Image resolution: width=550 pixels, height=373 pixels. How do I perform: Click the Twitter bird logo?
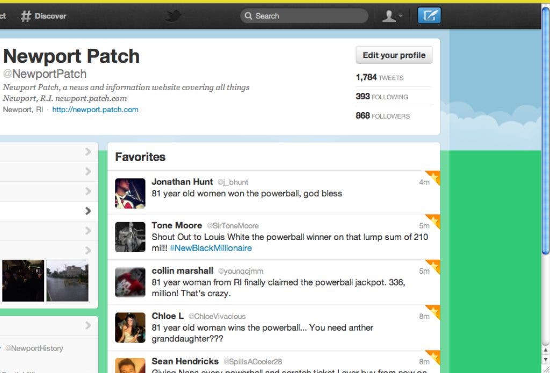(173, 16)
